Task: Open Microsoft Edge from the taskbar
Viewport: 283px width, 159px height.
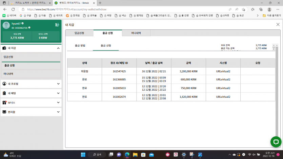Action: point(127,155)
